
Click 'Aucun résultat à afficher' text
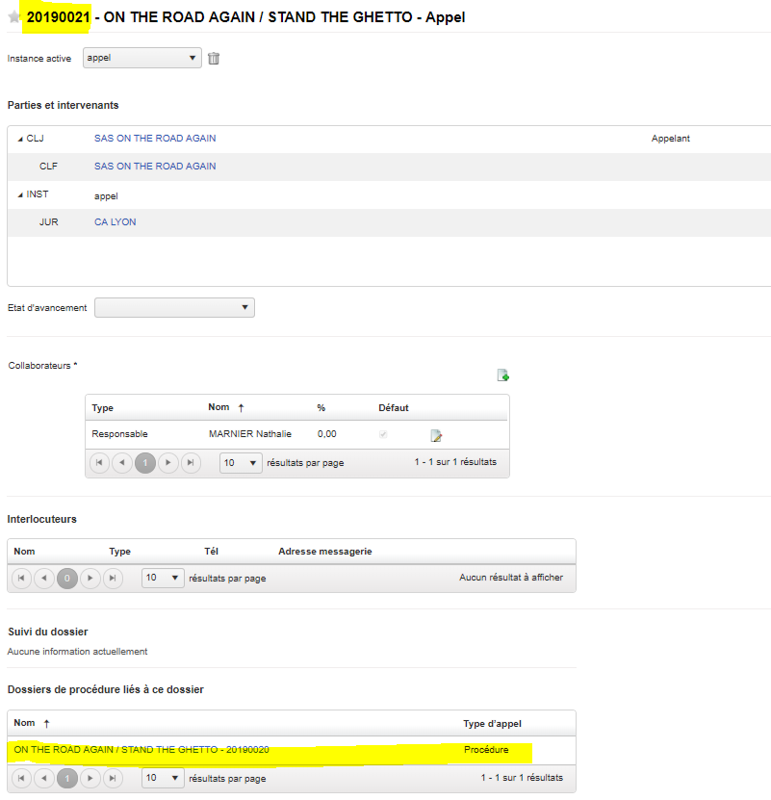511,578
